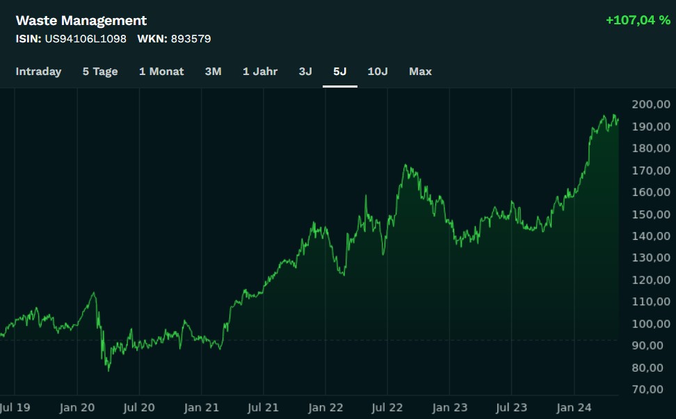Select the 5 Tage chart range
Viewport: 676px width, 419px height.
click(100, 72)
